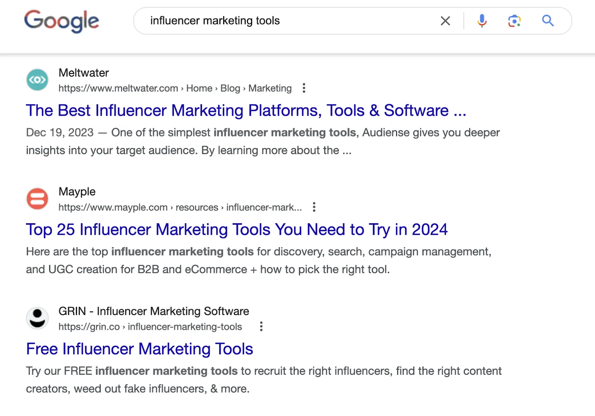Click the GRIN site favicon

[37, 318]
